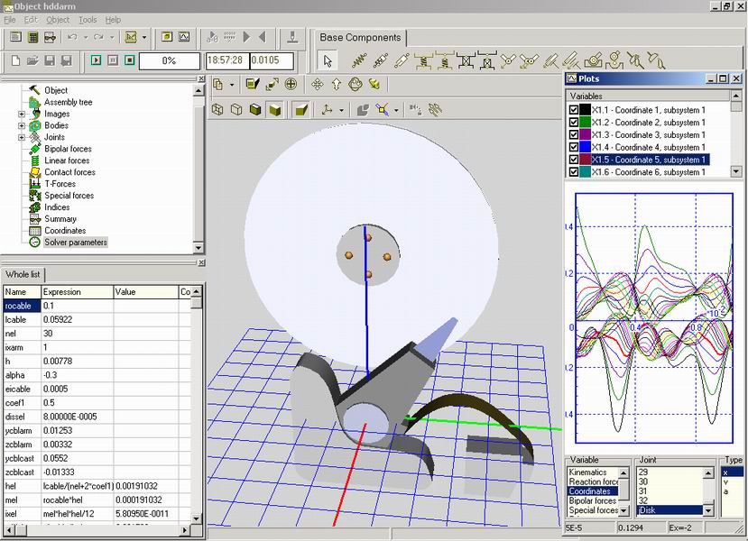Expand the Images tree node
The height and width of the screenshot is (541, 748).
pos(22,114)
